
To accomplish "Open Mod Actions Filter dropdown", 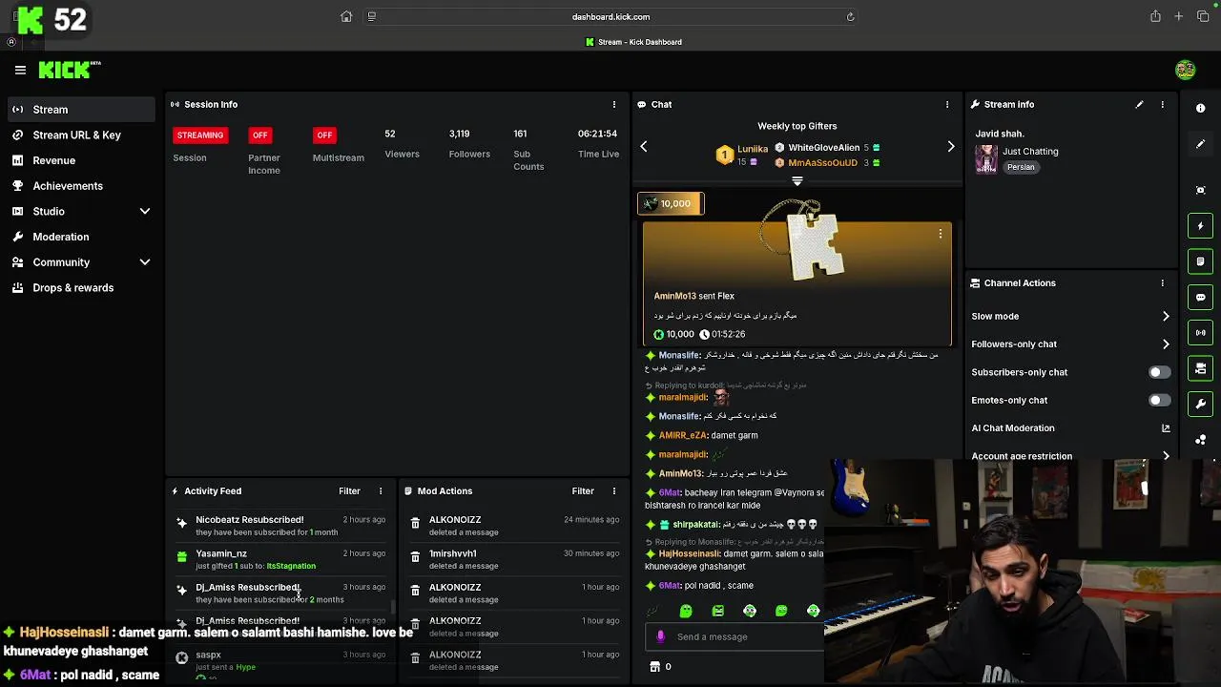I will (583, 491).
